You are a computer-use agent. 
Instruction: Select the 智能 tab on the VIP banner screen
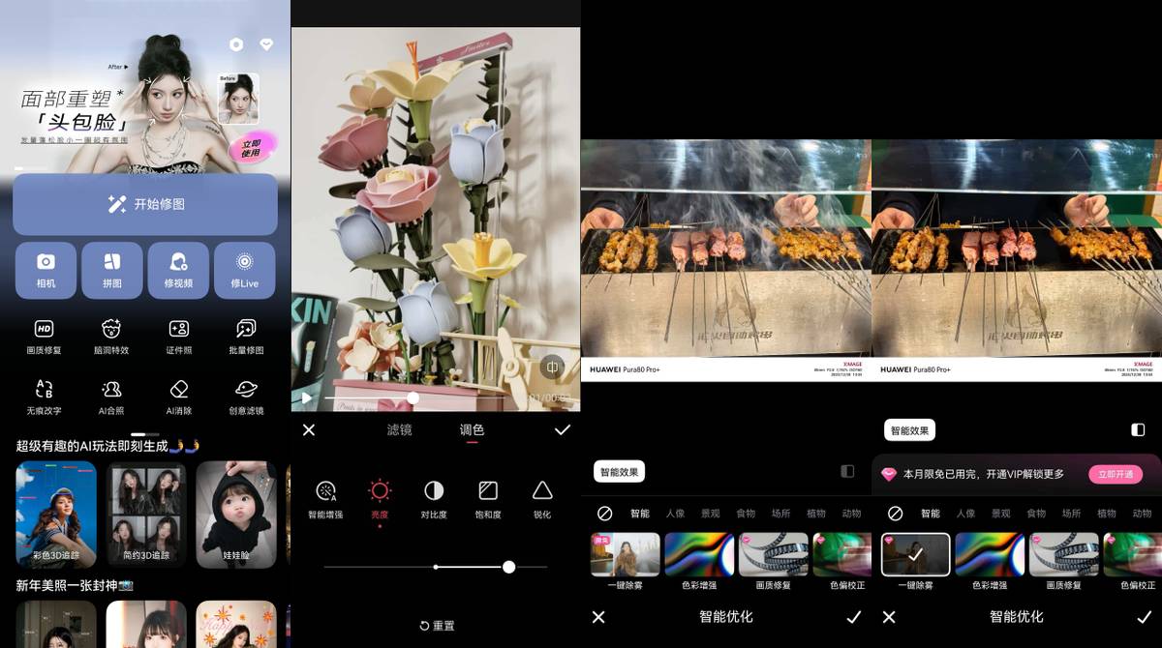tap(931, 514)
